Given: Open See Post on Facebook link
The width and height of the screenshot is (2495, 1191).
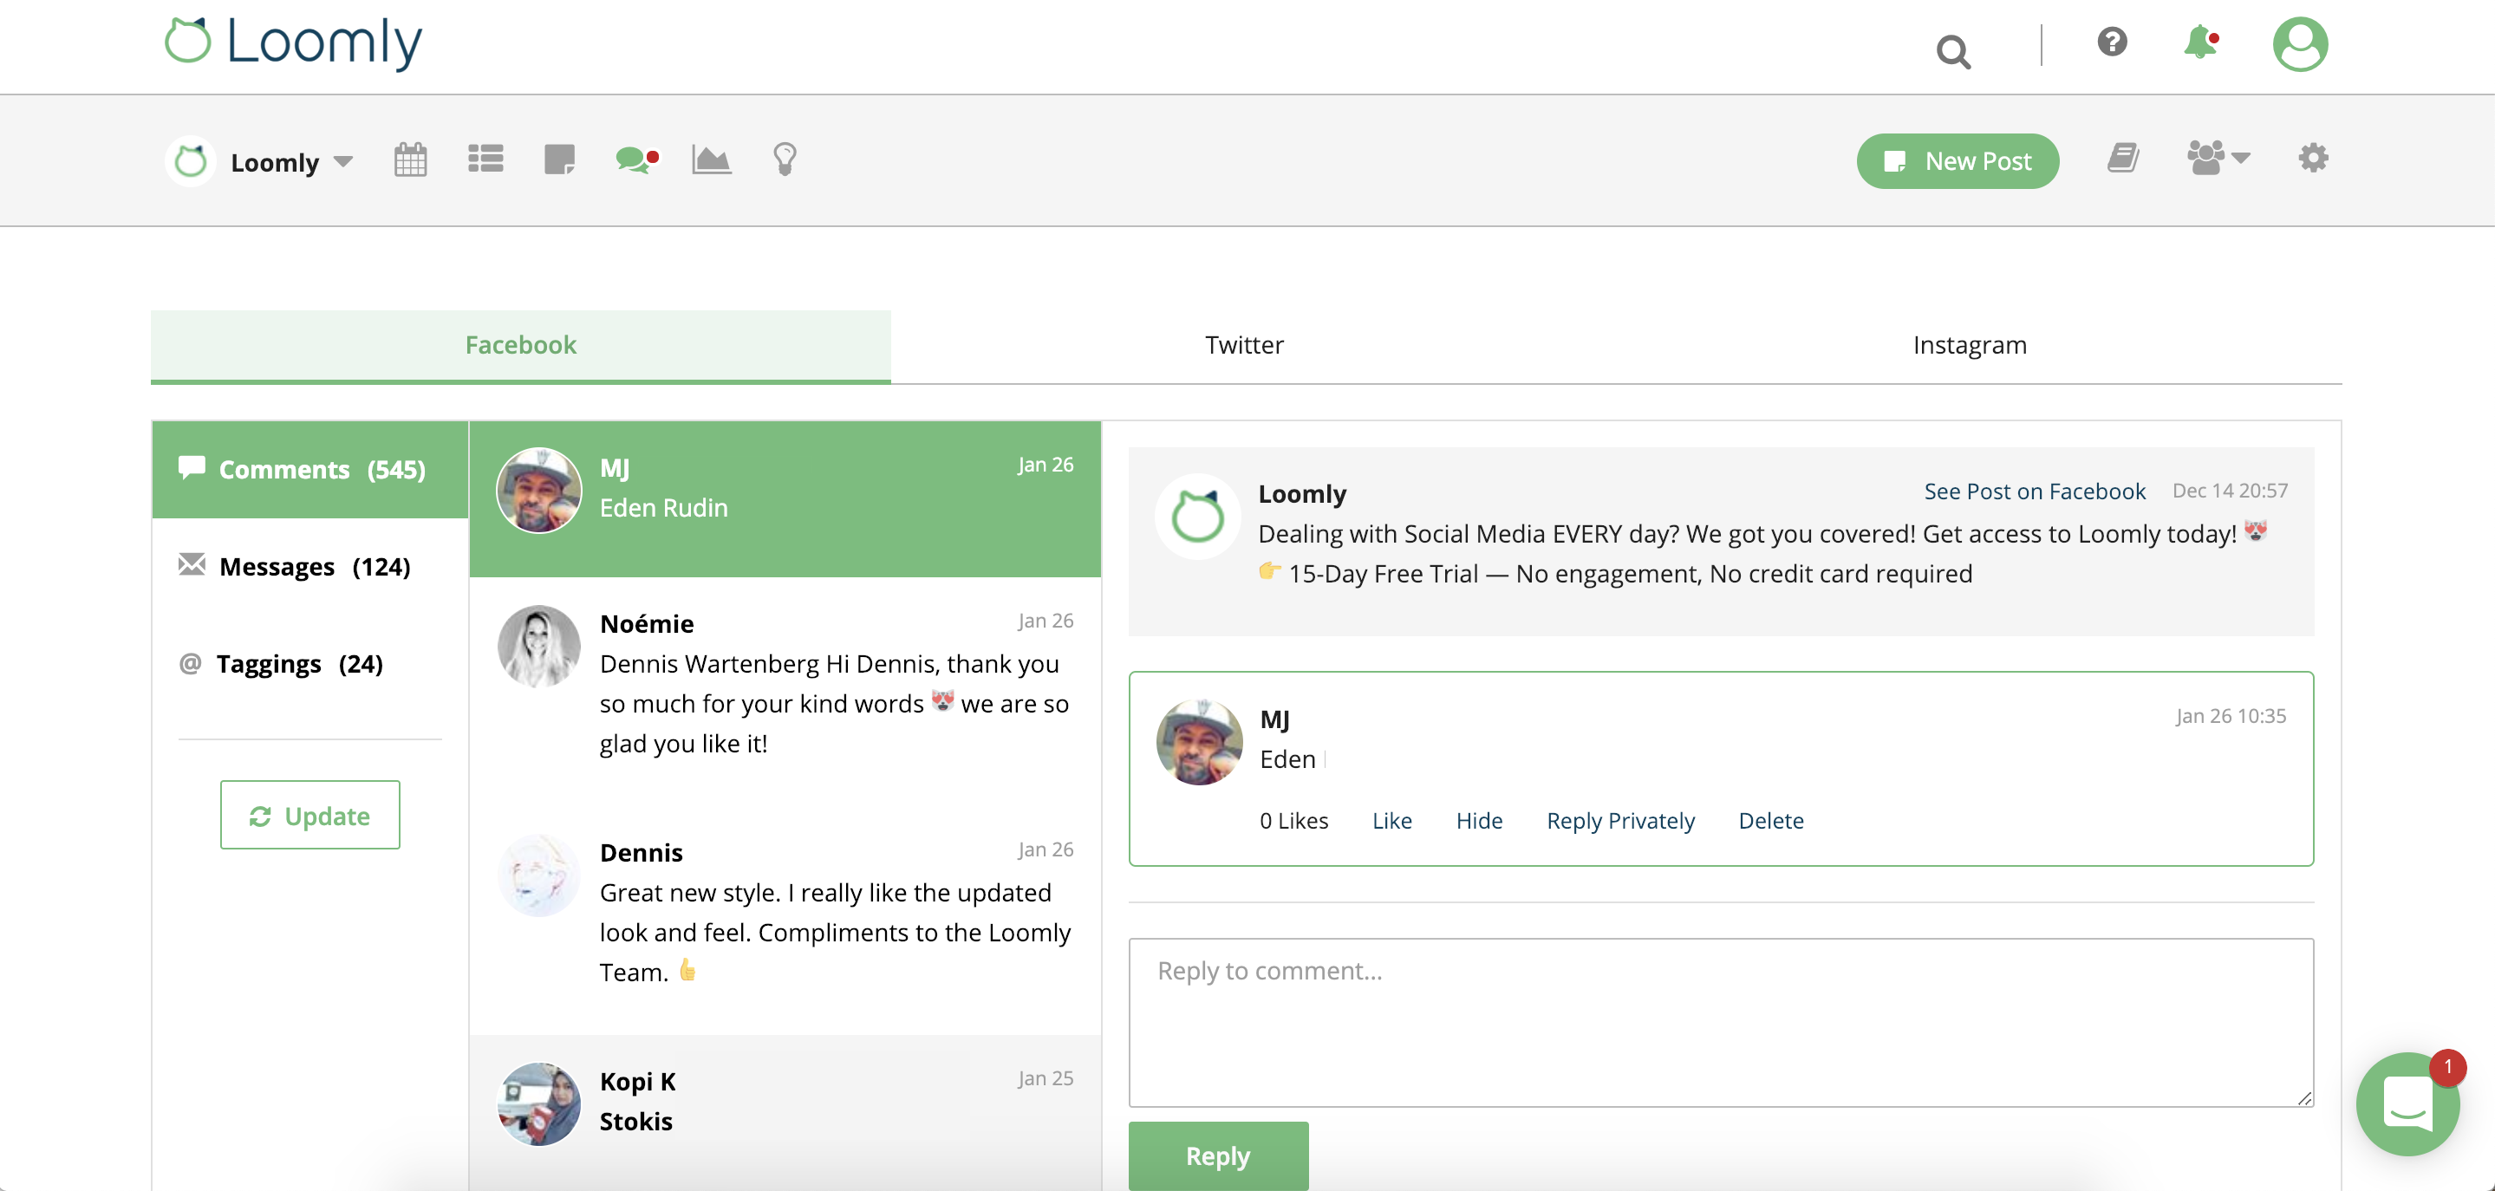Looking at the screenshot, I should [2034, 491].
